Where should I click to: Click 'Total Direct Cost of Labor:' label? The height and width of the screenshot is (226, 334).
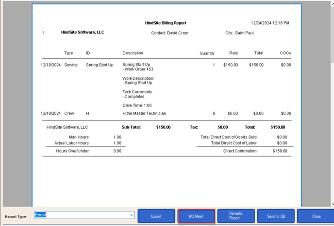click(x=234, y=143)
